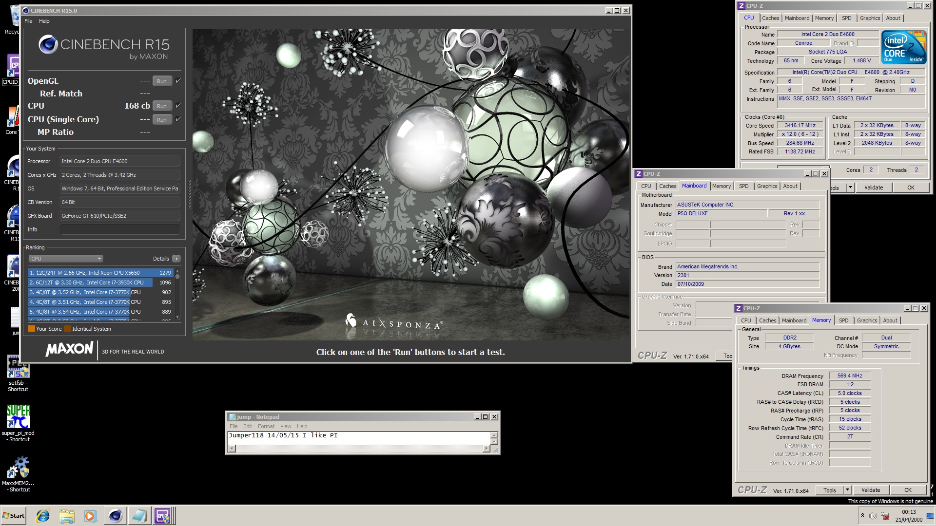Image resolution: width=936 pixels, height=526 pixels.
Task: Select the Intel Xeon CPU X5650 ranking row
Action: click(x=100, y=273)
